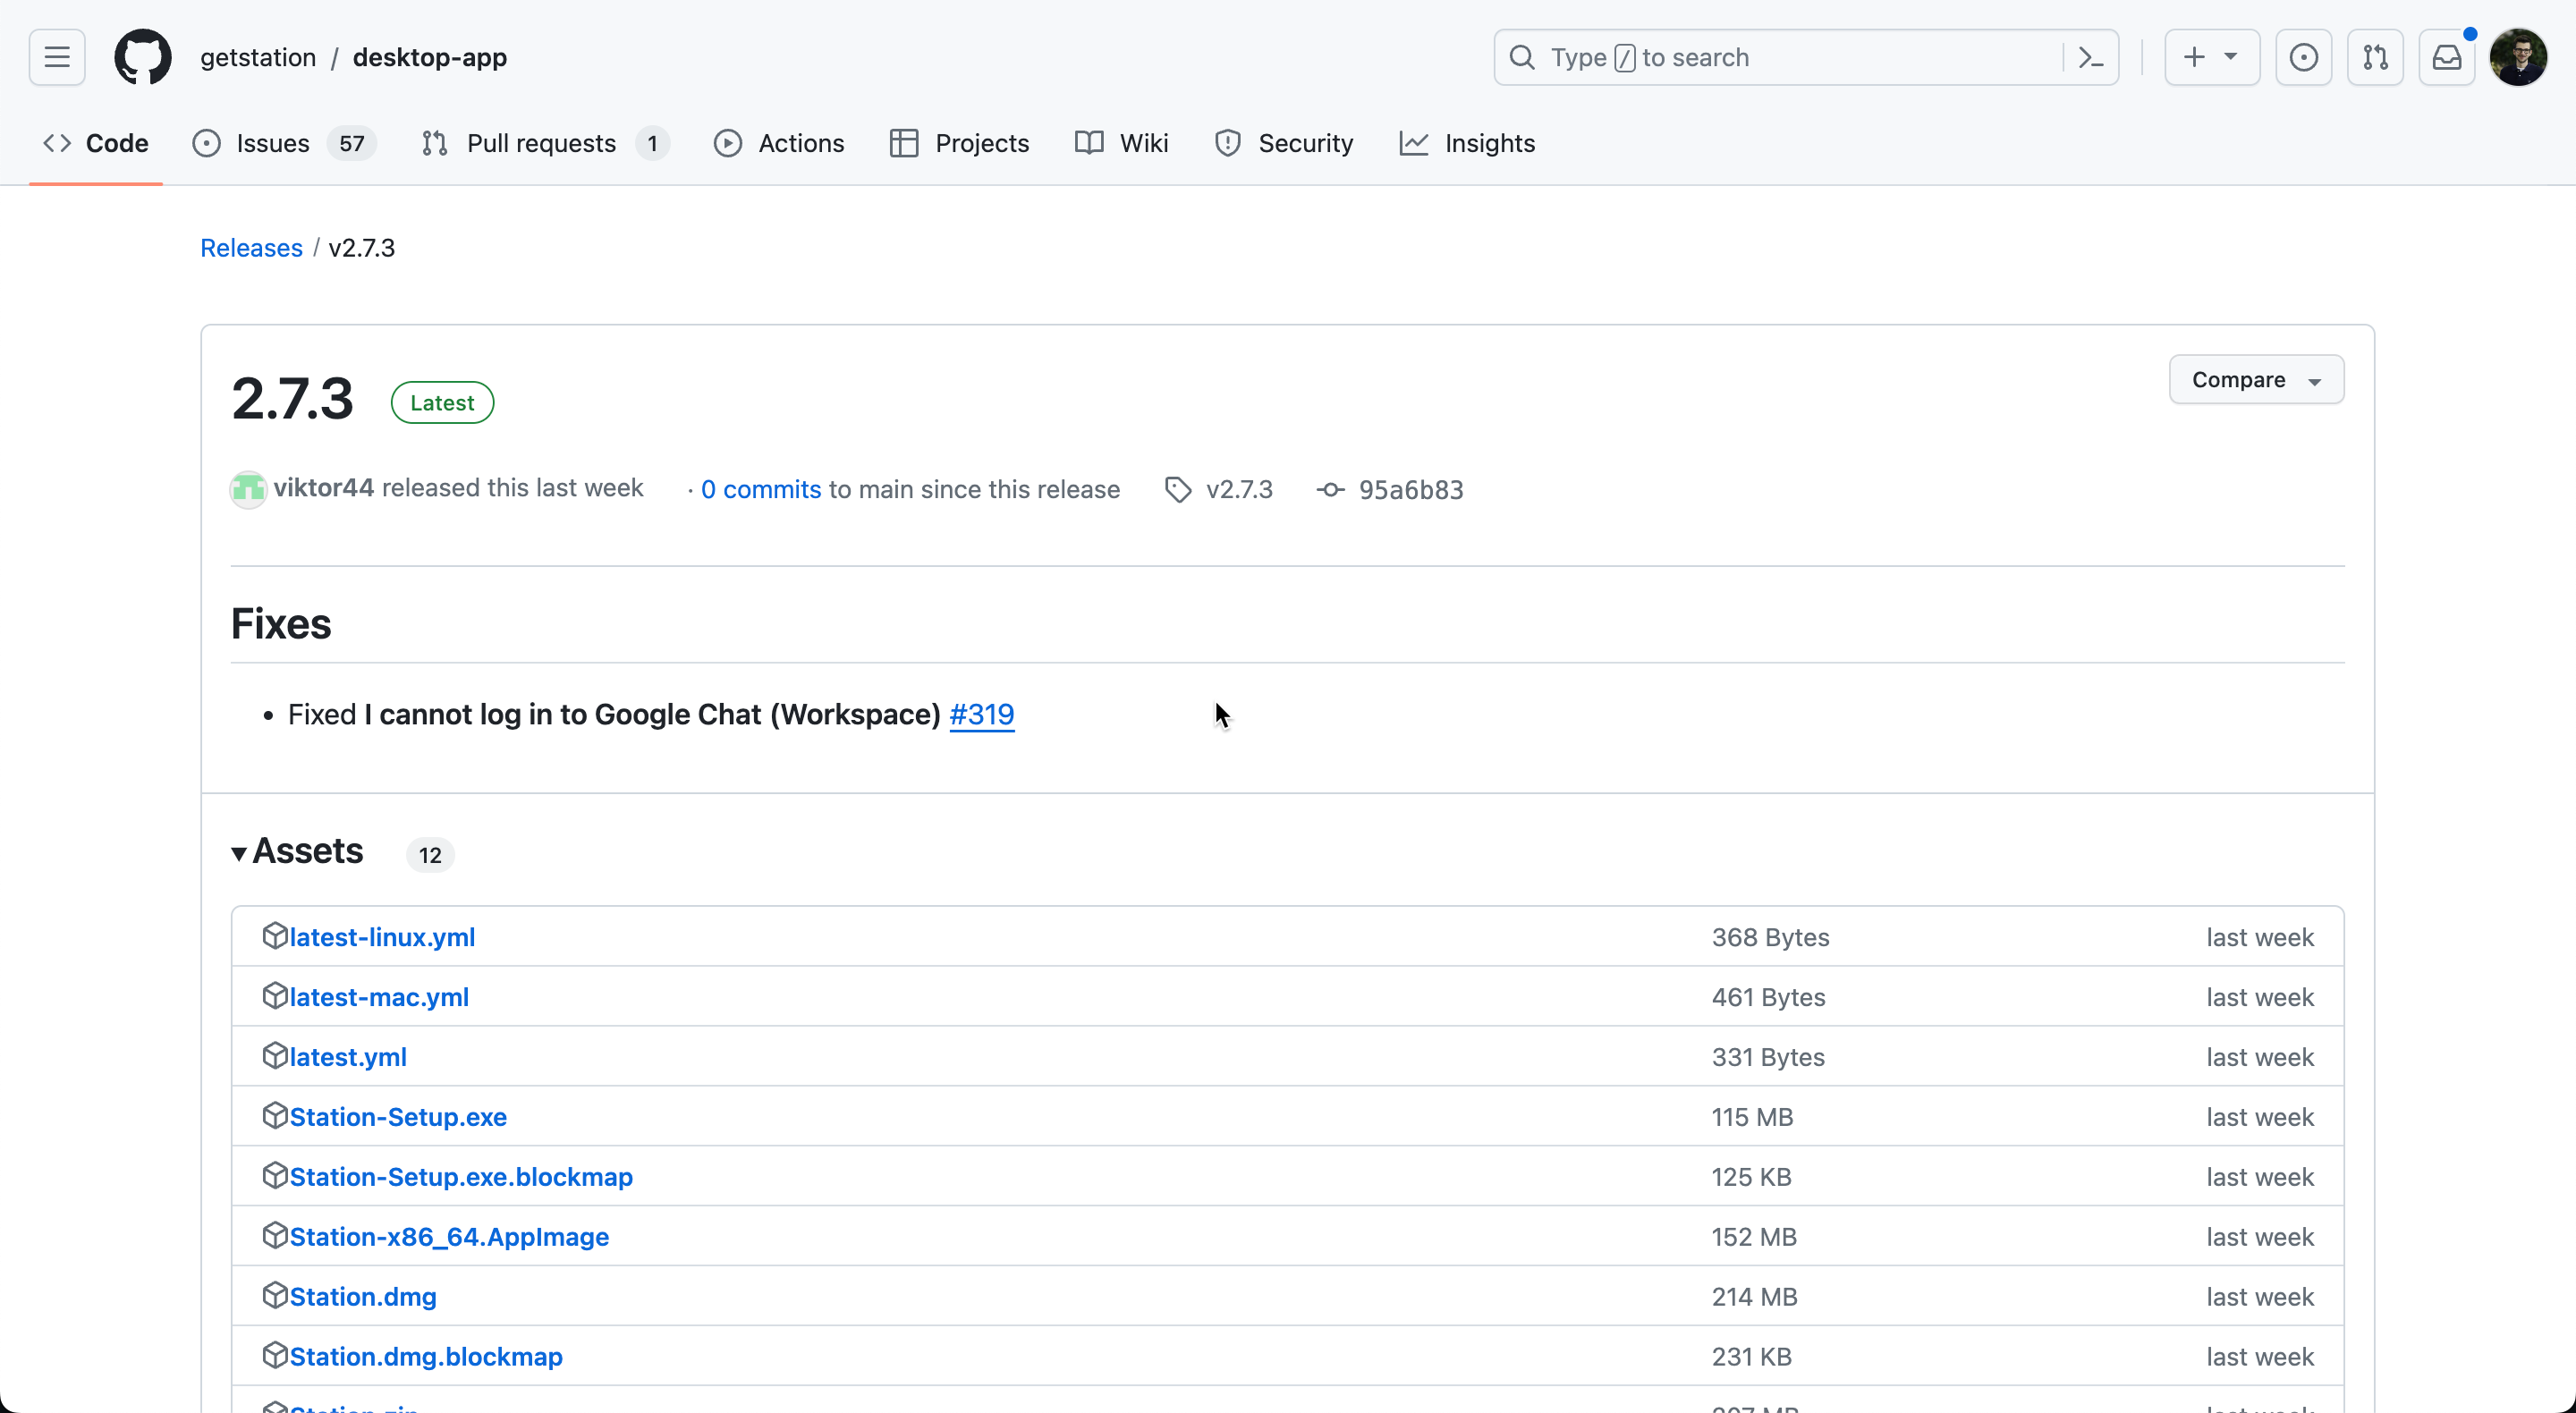Screen dimensions: 2576x1413
Task: Open the hamburger navigation menu
Action: click(x=57, y=57)
